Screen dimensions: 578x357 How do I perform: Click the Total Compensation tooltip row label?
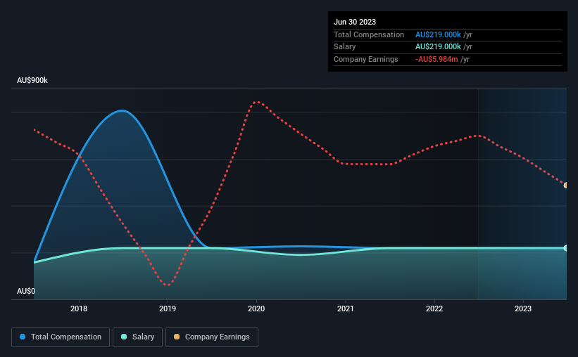click(x=369, y=34)
